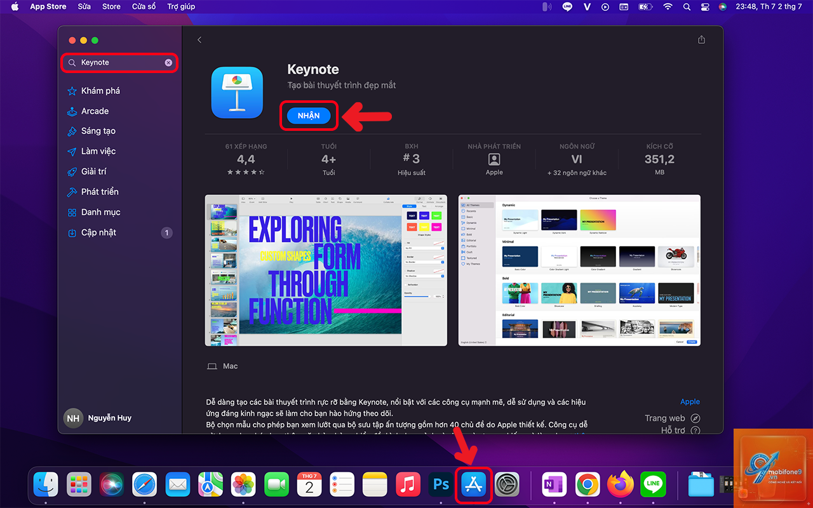Launch Firefox from the Dock
This screenshot has width=813, height=508.
[621, 485]
